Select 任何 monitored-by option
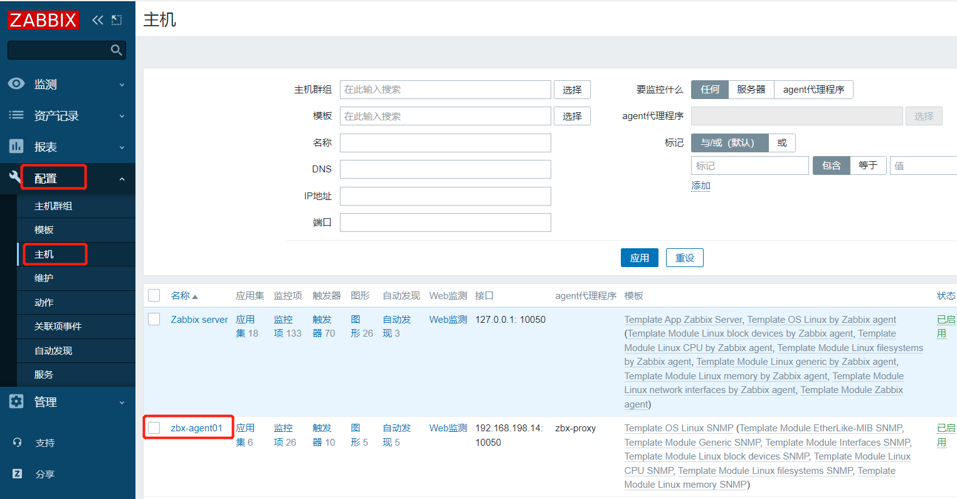This screenshot has height=499, width=957. click(x=710, y=90)
